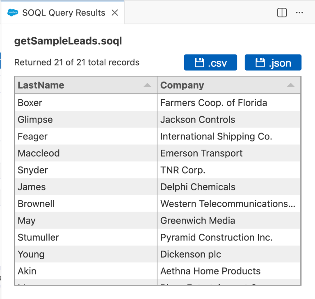Click Emerson Transport company cell
Screen dimensions: 315x299
coord(229,153)
